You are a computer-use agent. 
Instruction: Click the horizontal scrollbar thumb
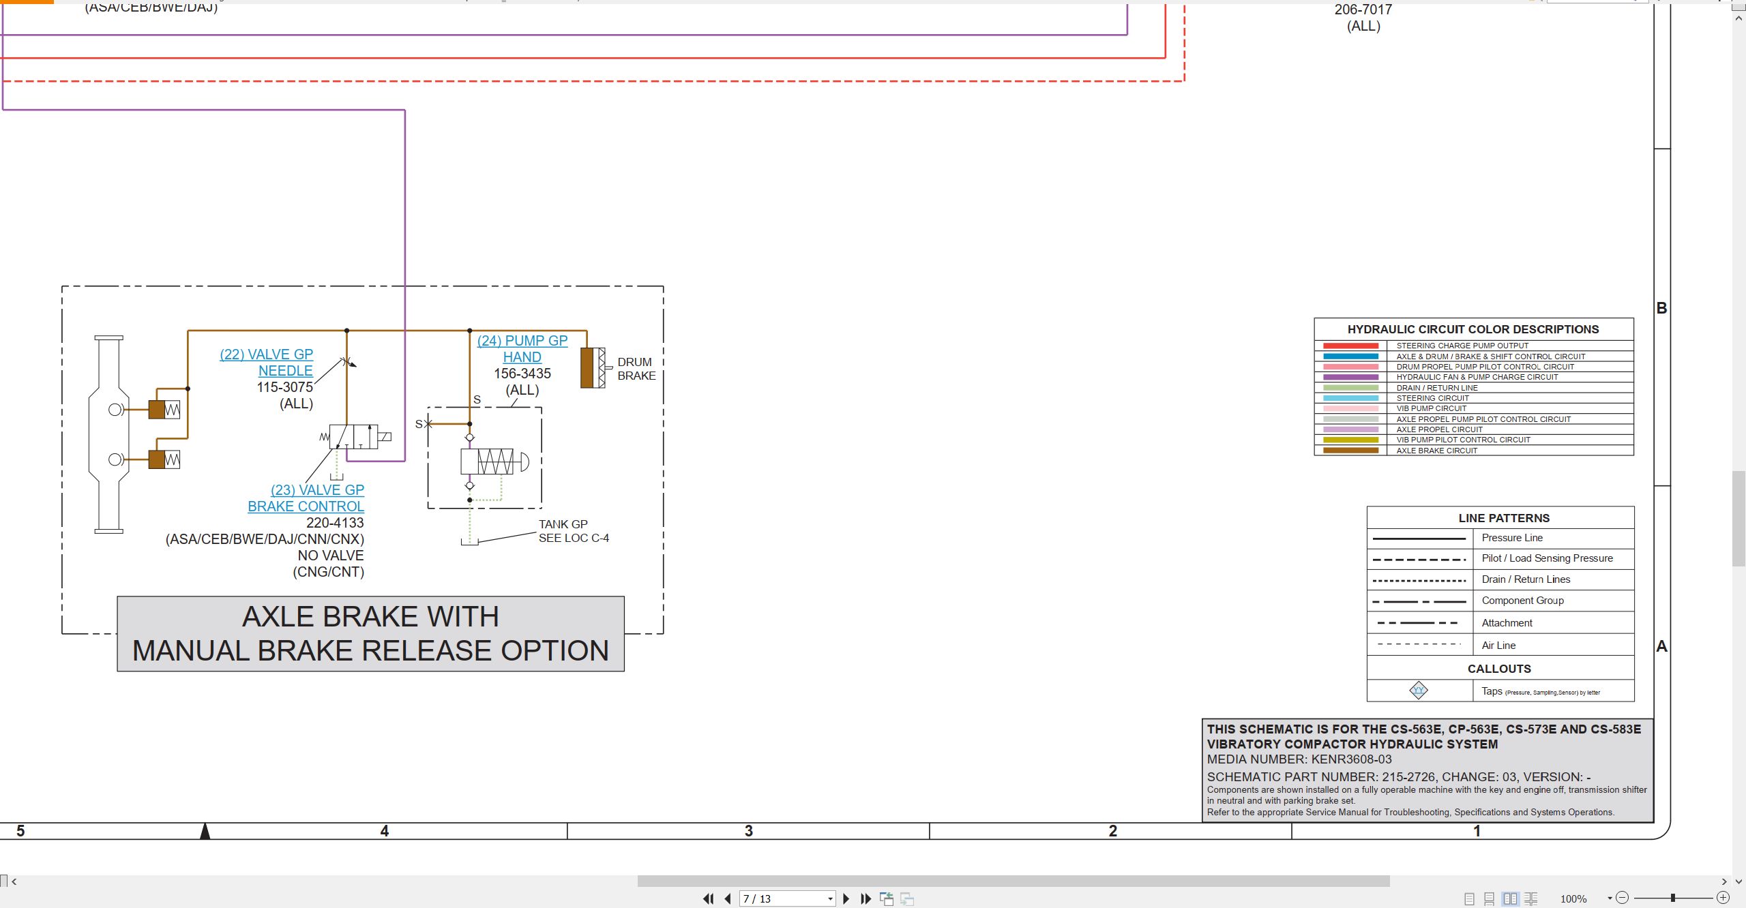click(x=1013, y=881)
